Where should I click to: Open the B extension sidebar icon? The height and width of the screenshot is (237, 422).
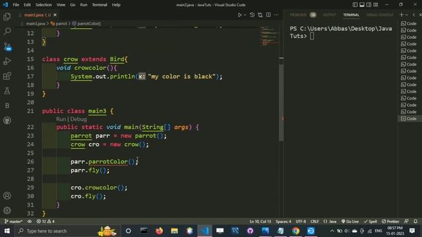(7, 105)
